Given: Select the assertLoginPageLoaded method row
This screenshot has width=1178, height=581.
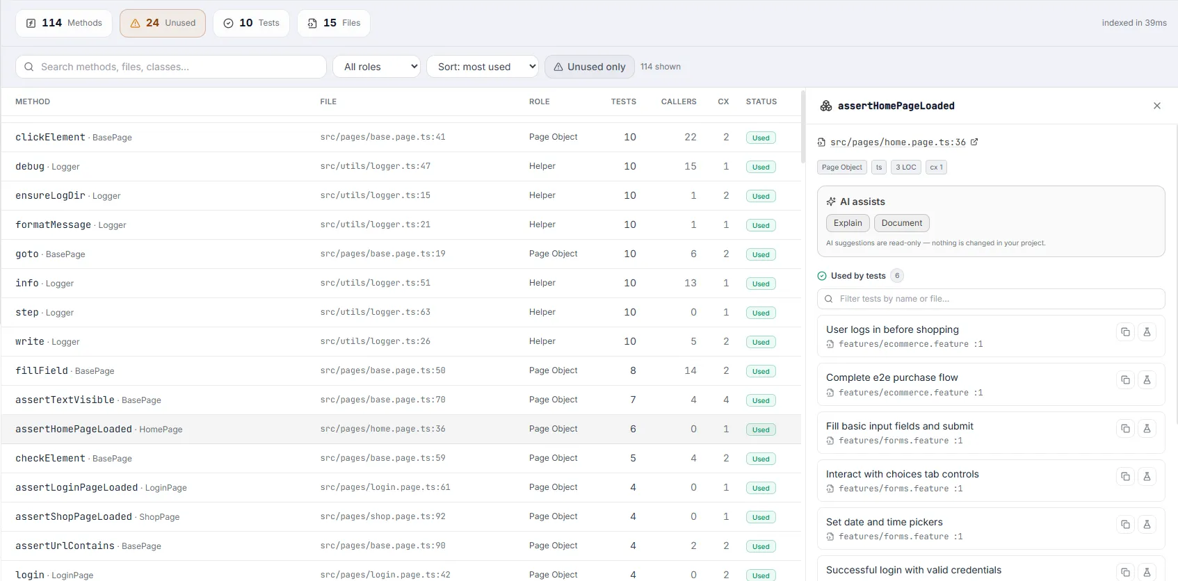Looking at the screenshot, I should [x=401, y=487].
